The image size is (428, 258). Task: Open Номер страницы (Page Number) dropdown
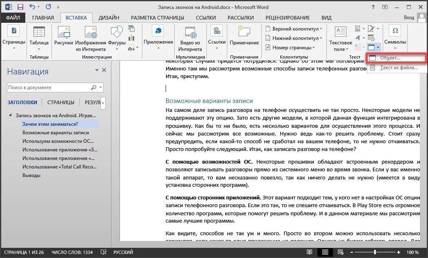pos(290,47)
